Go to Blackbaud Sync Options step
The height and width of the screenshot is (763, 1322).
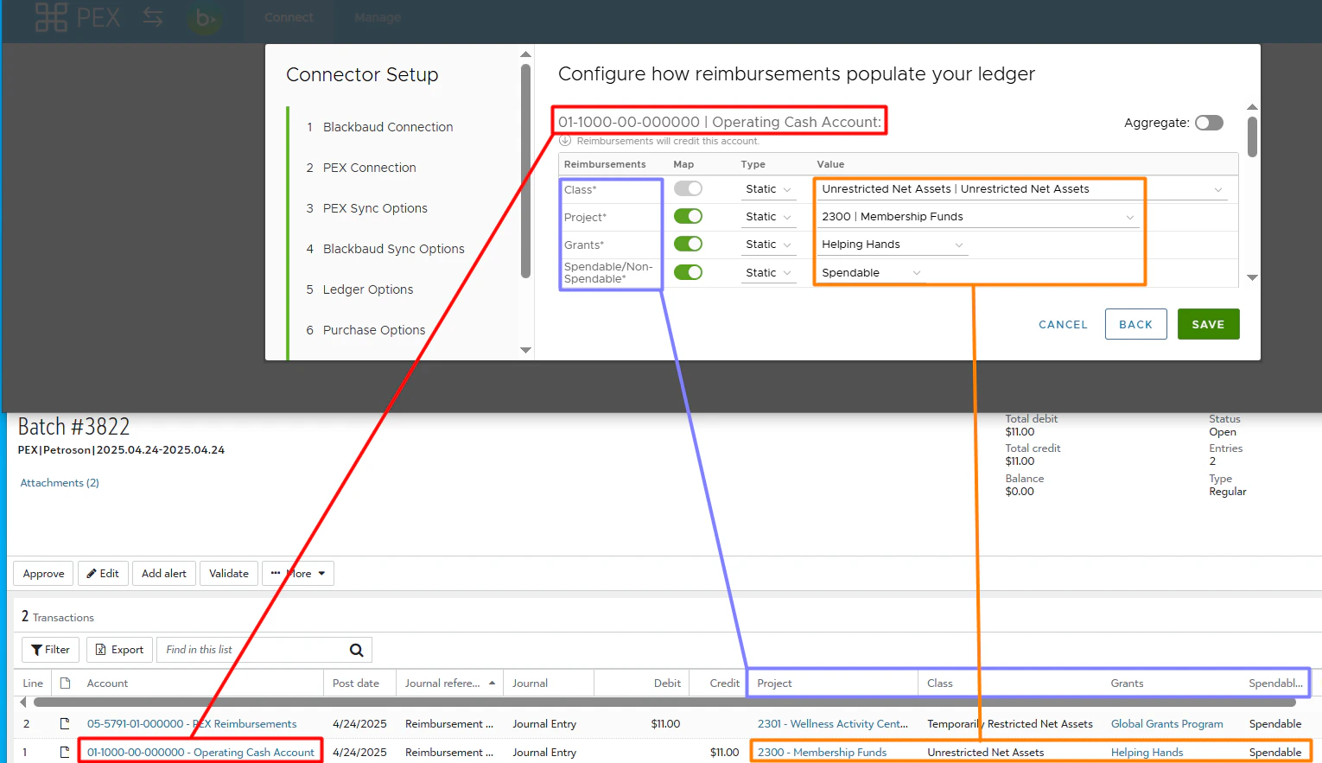(393, 249)
